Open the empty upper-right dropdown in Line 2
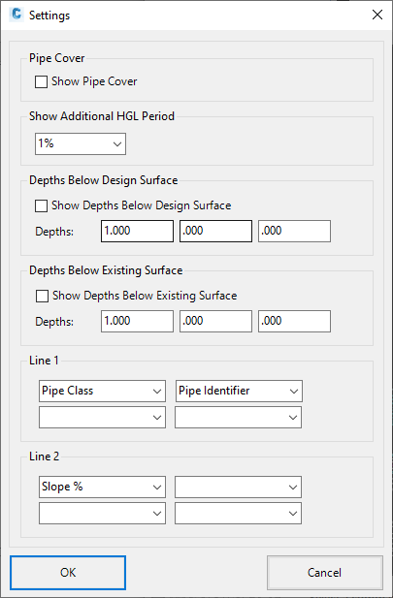 (x=238, y=487)
